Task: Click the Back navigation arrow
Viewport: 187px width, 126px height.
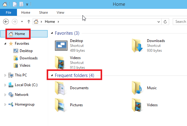Action: [x=6, y=22]
